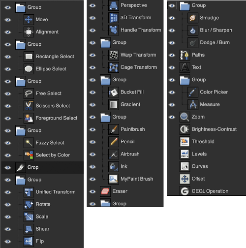Select the Paths tool icon
Viewport: 246px width, 248px height.
[184, 55]
